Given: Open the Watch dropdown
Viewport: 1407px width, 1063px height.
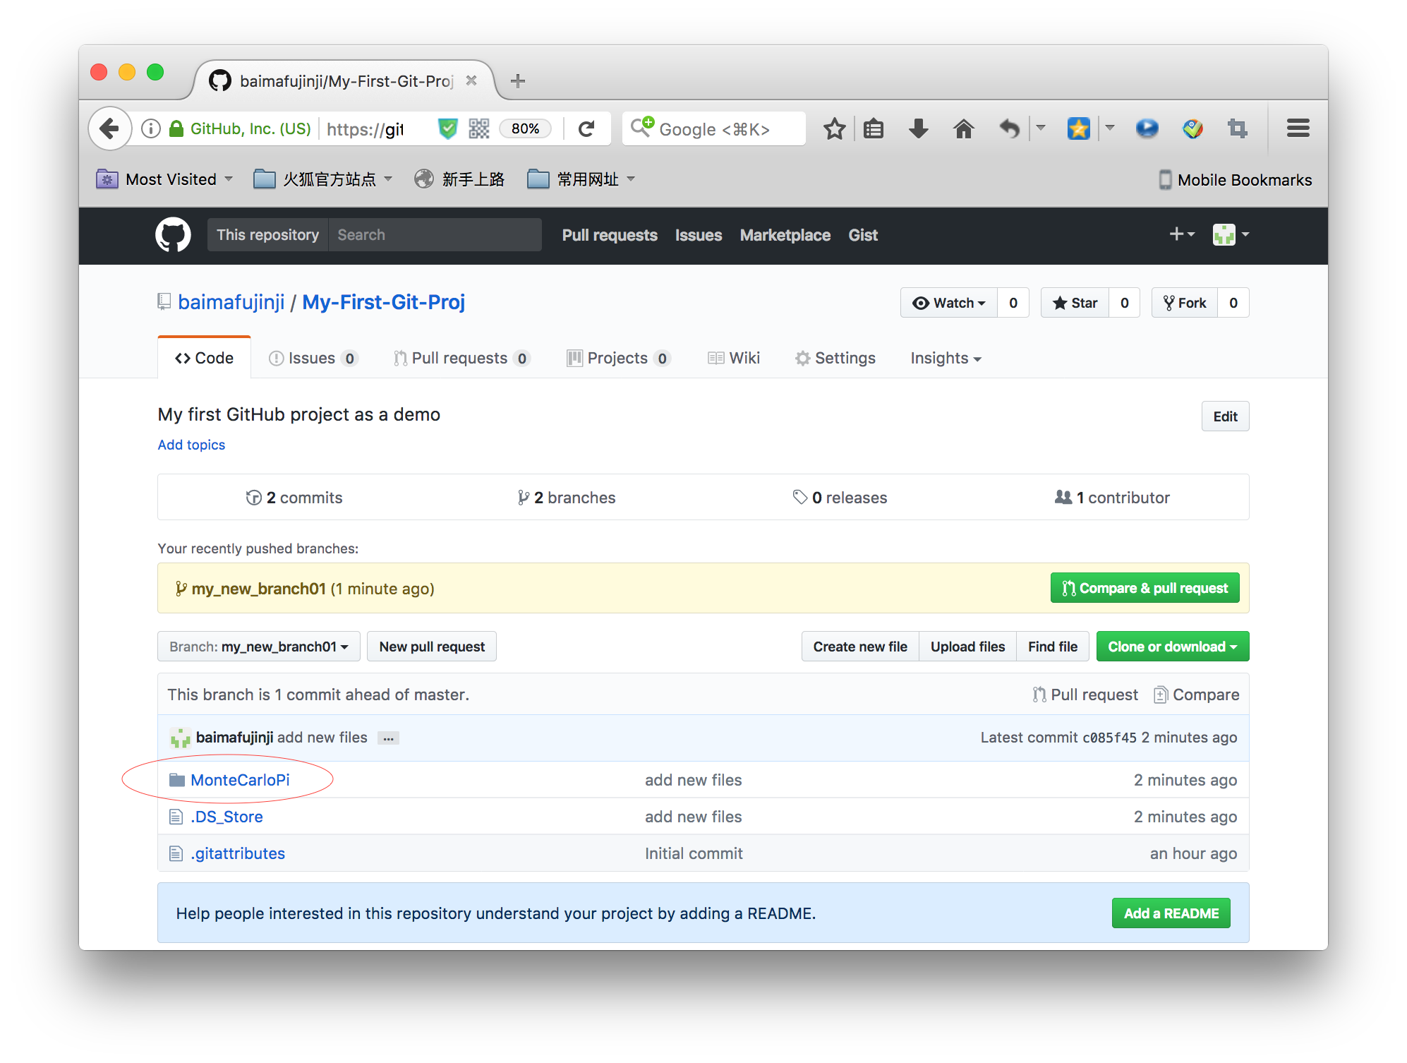Looking at the screenshot, I should click(x=948, y=303).
